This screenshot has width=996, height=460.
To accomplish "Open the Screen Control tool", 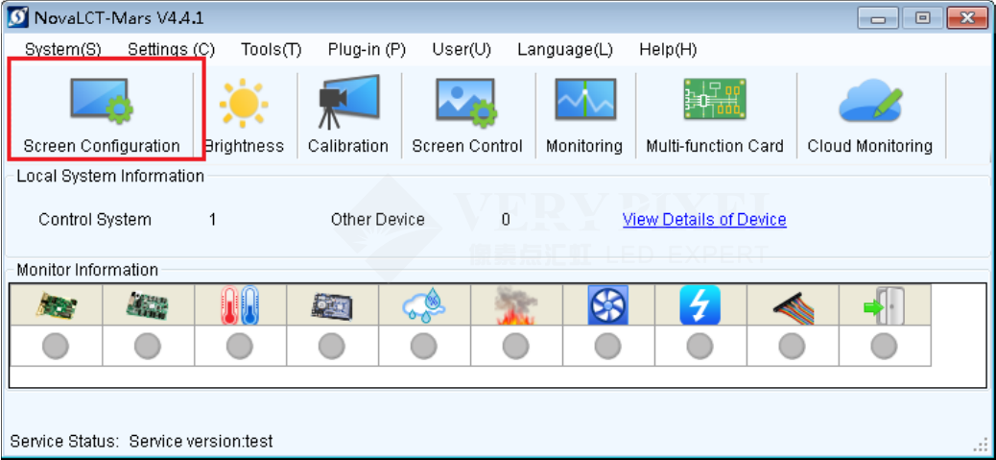I will pos(467,113).
